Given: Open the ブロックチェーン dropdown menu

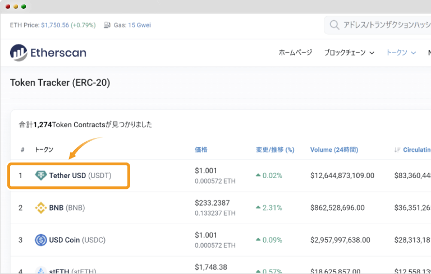Looking at the screenshot, I should point(349,53).
